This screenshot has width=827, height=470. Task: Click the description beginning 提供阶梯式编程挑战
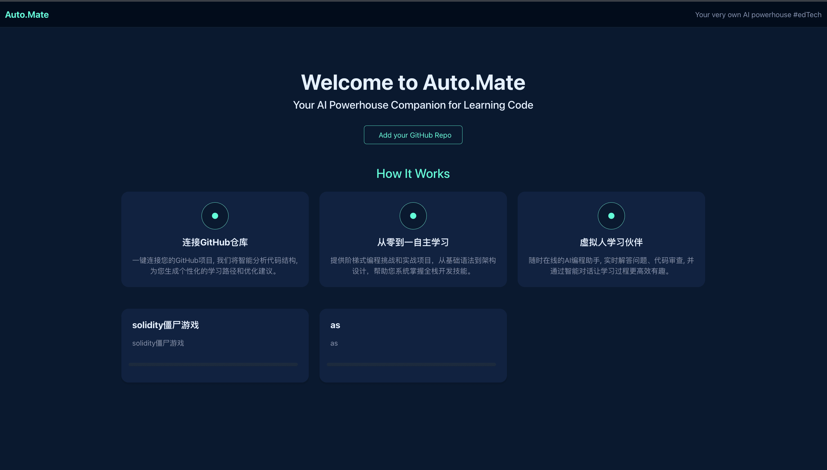point(413,266)
